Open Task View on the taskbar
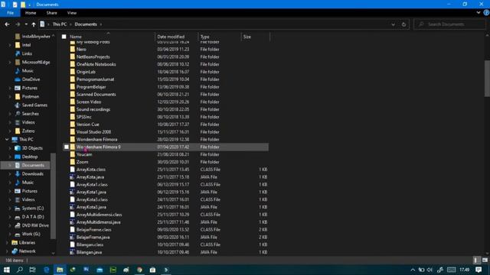Screen dimensions: 490x275 coord(32,270)
